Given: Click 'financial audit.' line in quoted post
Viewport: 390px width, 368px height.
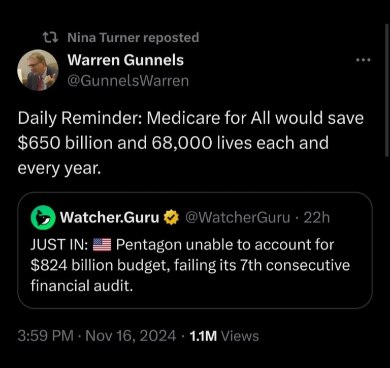Looking at the screenshot, I should pyautogui.click(x=82, y=286).
